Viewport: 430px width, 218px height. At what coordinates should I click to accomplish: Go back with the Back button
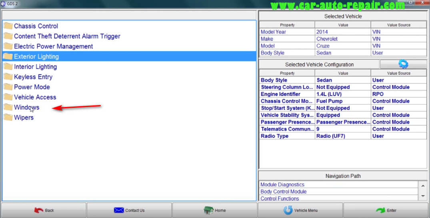click(x=44, y=210)
